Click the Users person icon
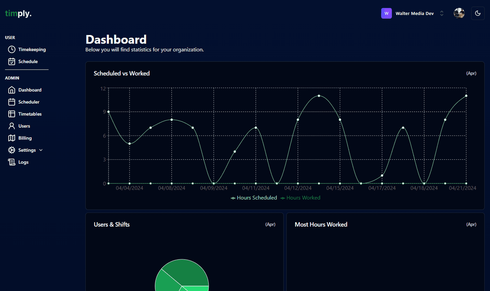490x291 pixels. point(11,126)
